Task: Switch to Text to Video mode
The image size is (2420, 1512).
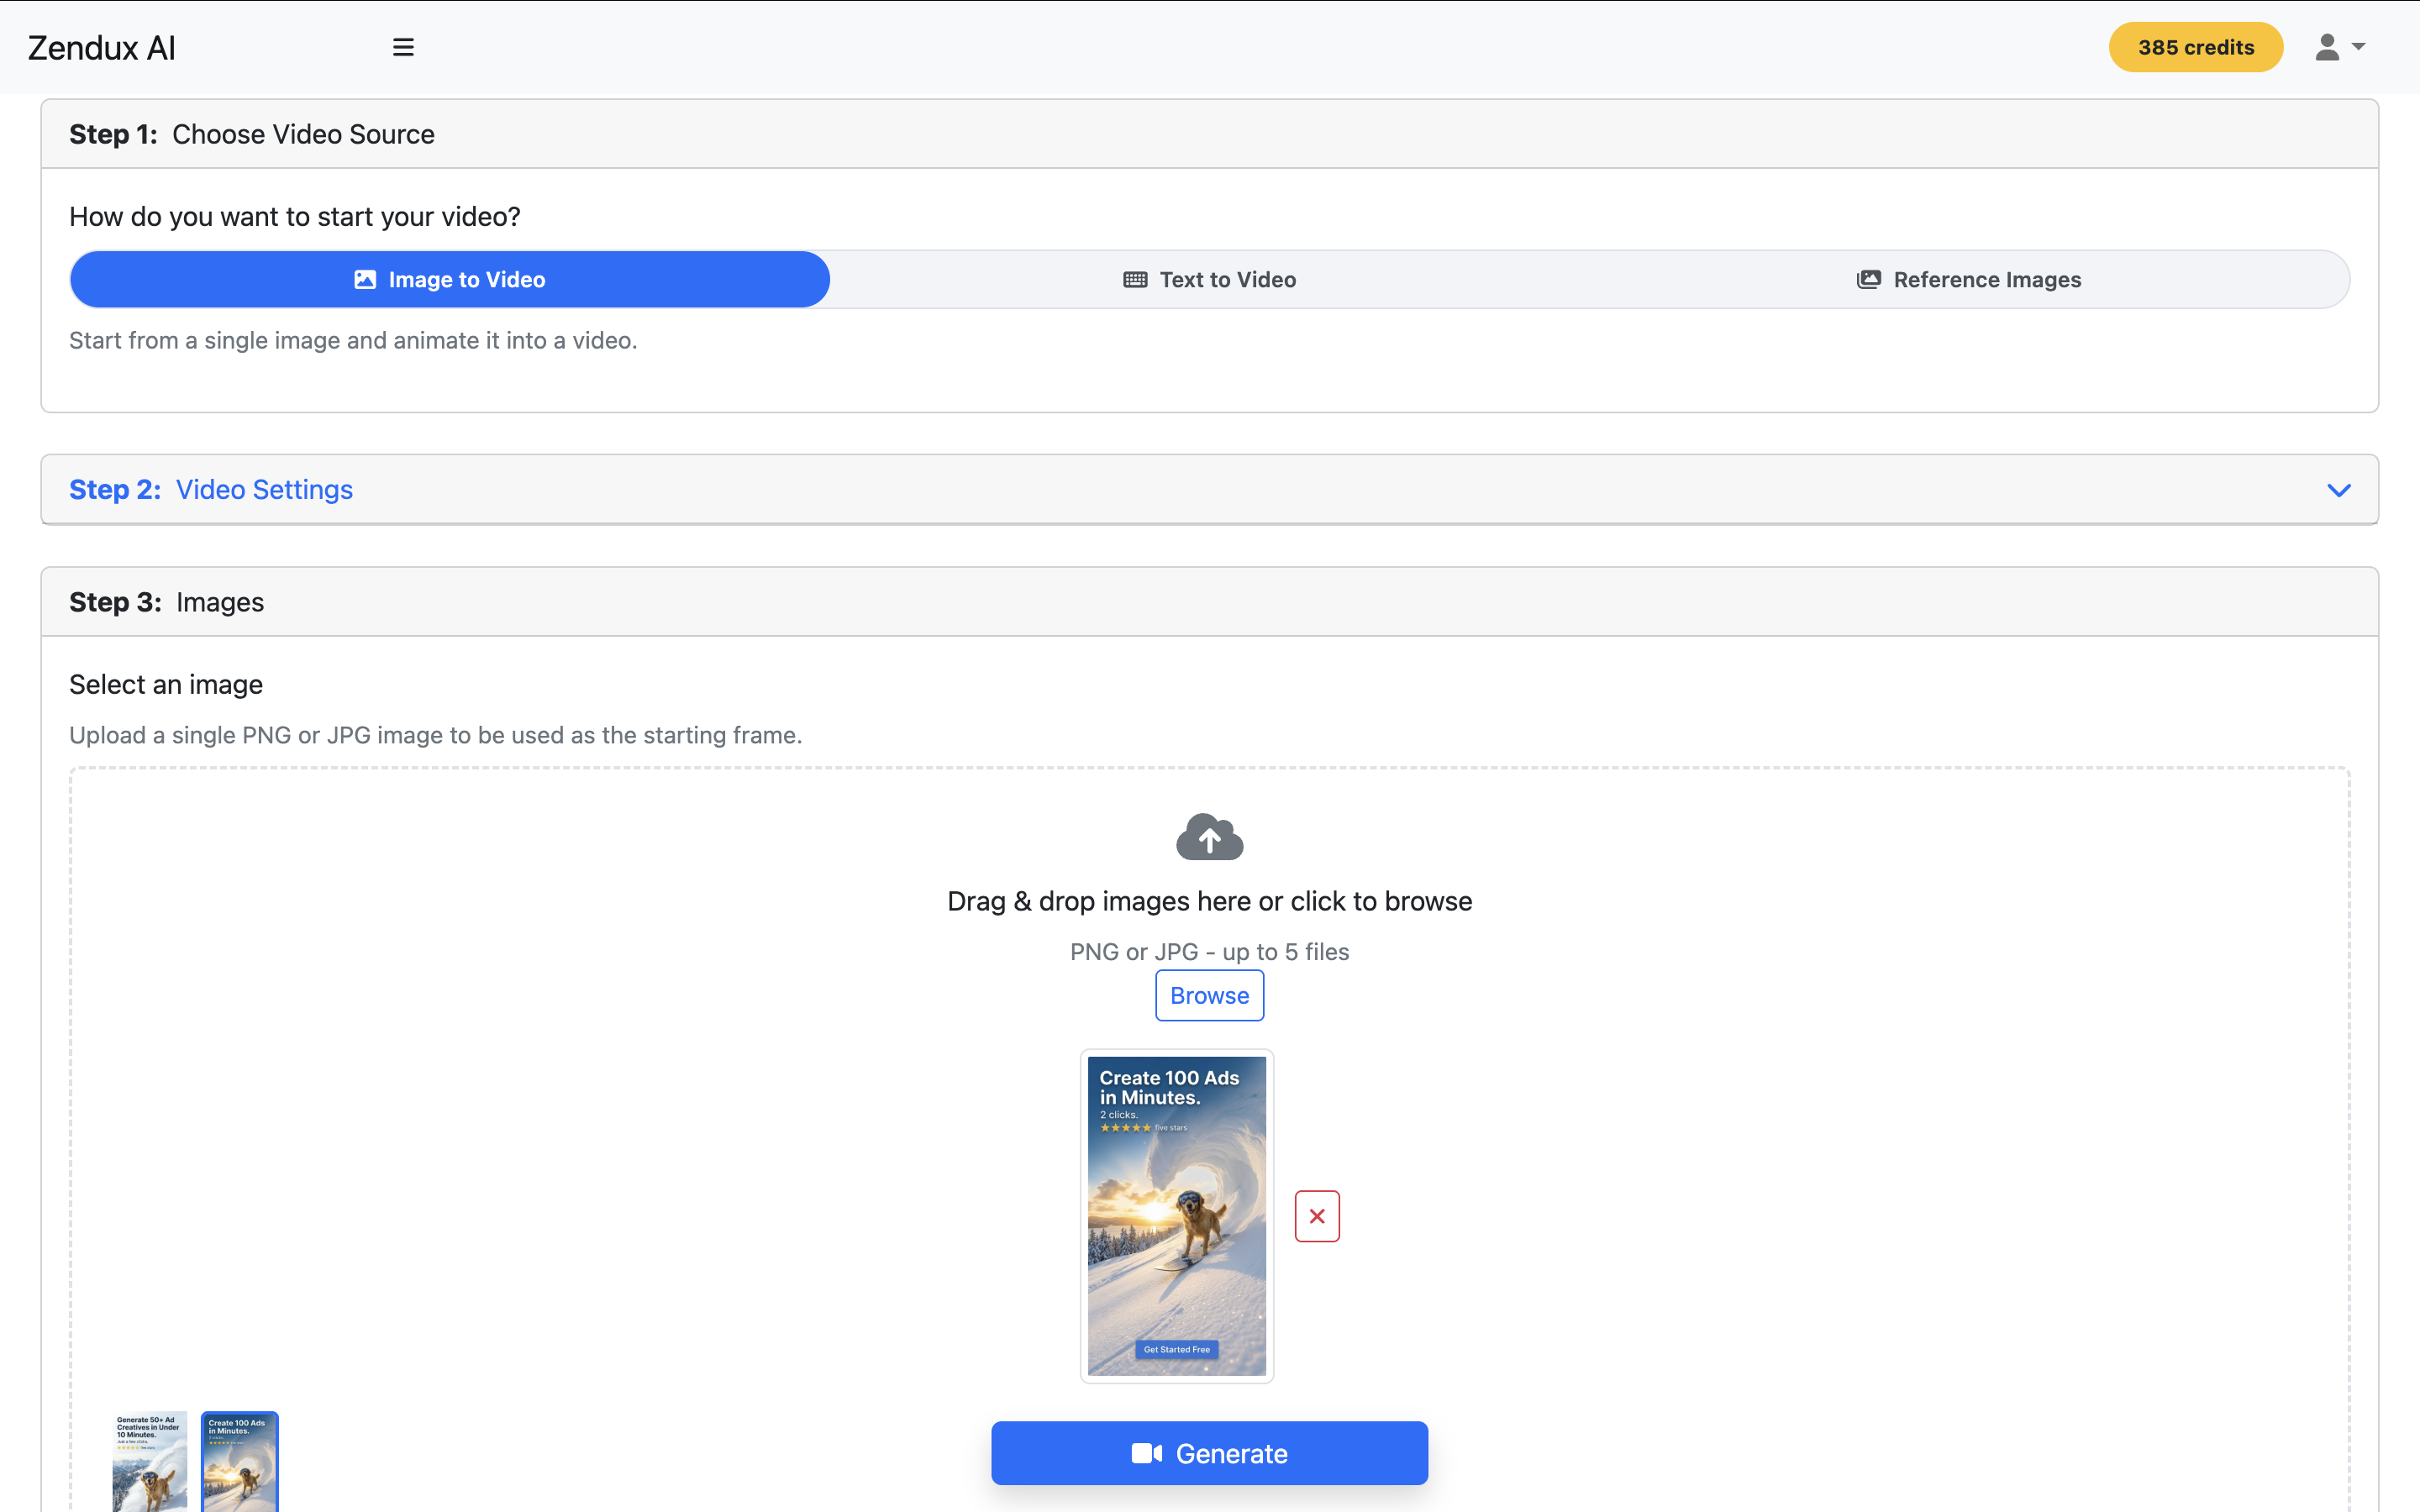Action: (x=1226, y=279)
